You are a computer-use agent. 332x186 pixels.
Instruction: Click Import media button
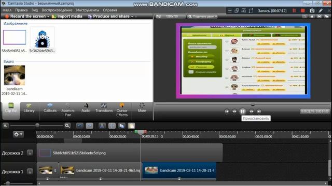[x=67, y=16]
